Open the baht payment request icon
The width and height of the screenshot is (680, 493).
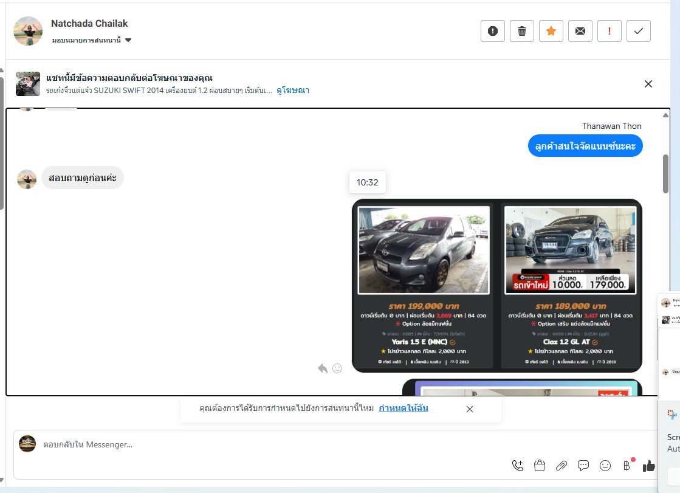click(x=627, y=466)
